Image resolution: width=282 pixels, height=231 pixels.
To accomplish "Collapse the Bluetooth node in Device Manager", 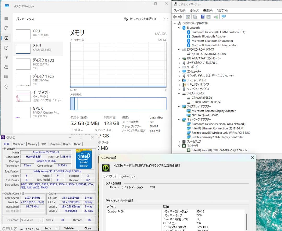I will [x=179, y=28].
